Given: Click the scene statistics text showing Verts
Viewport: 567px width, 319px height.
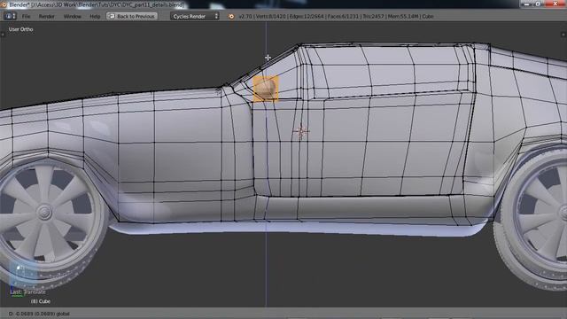Looking at the screenshot, I should point(336,16).
